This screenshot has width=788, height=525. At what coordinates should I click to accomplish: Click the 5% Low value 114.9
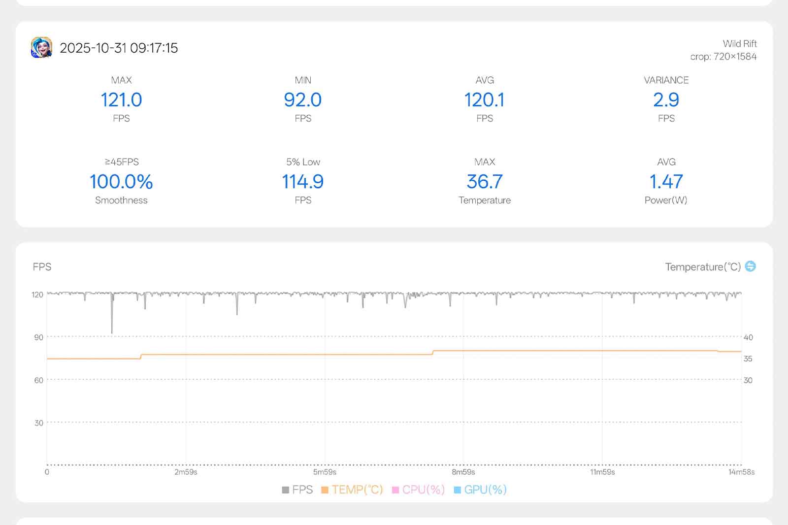pyautogui.click(x=303, y=182)
